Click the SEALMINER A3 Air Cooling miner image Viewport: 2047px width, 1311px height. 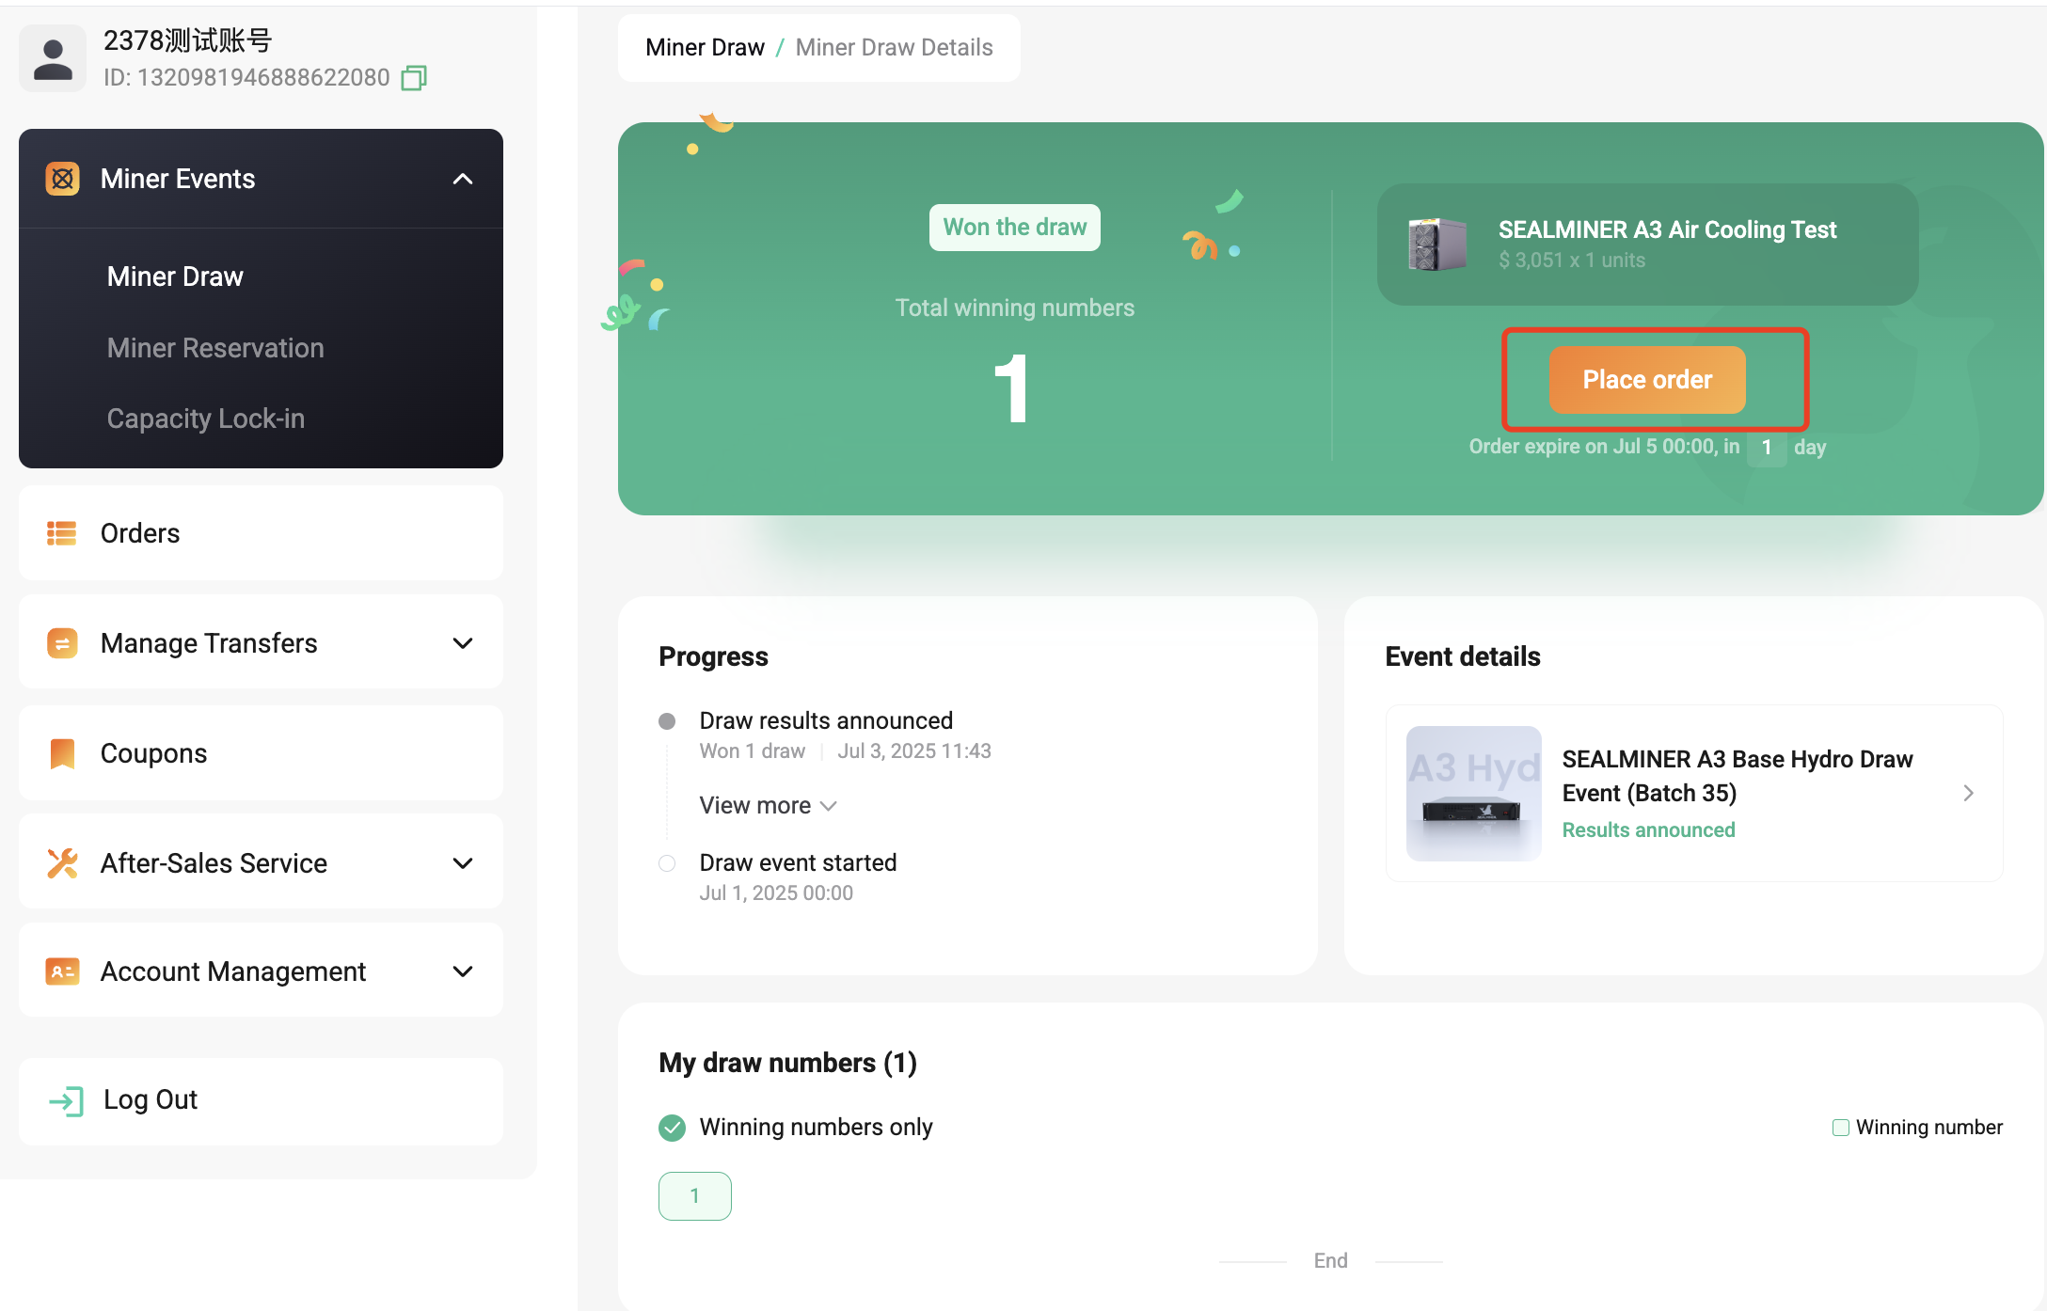pos(1437,245)
